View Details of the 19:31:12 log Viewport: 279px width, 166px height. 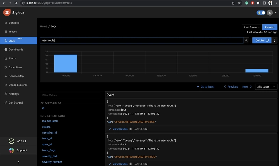click(x=118, y=164)
